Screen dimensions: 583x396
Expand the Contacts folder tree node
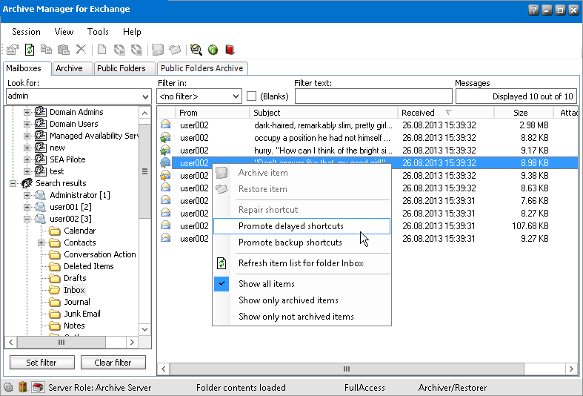41,242
